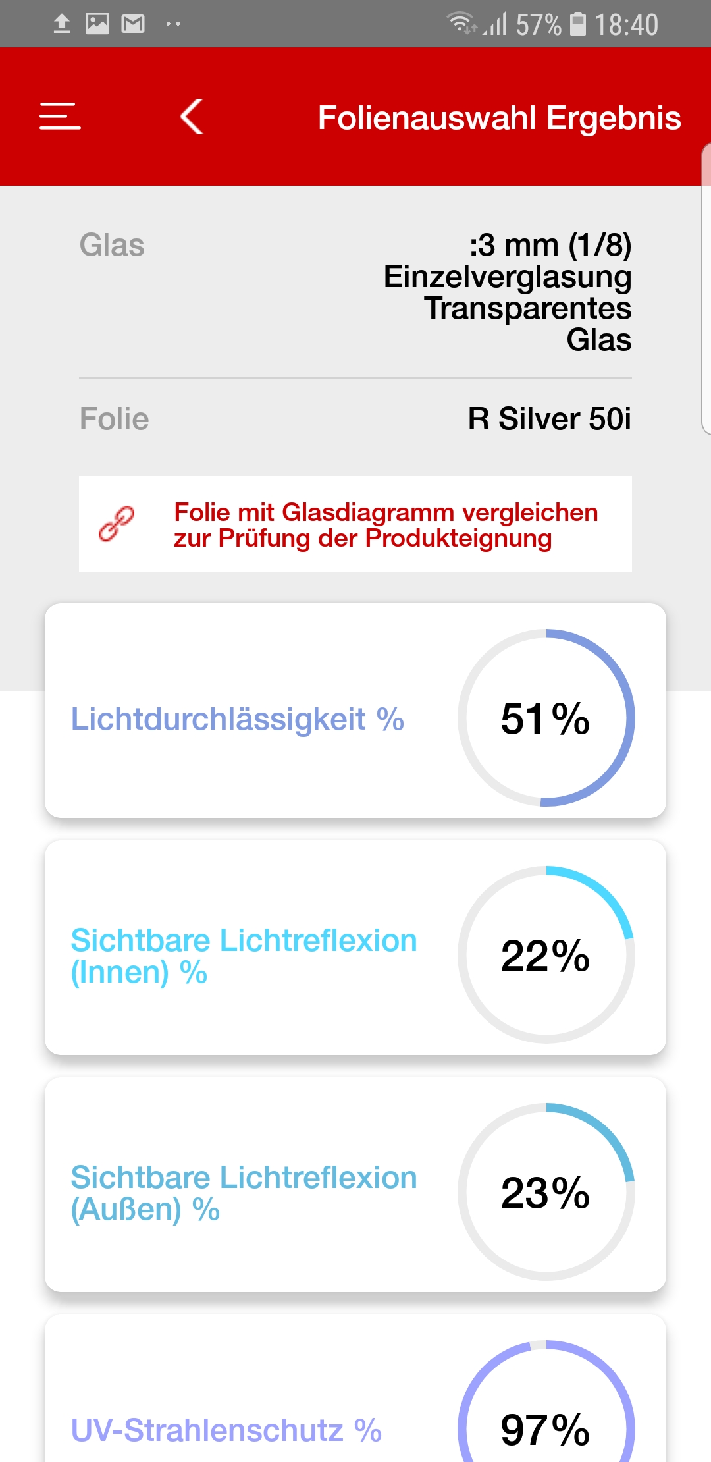Tap the 23% outer reflection gauge
This screenshot has height=1462, width=711.
[546, 1192]
